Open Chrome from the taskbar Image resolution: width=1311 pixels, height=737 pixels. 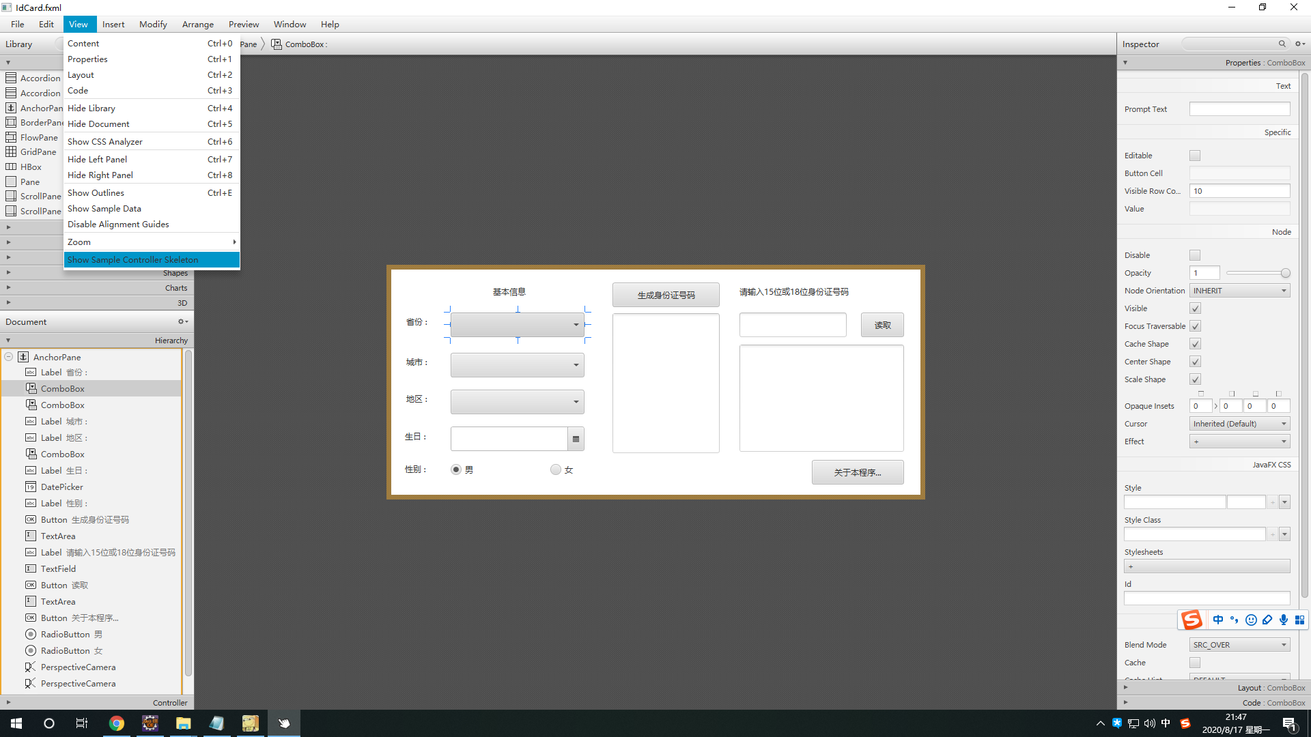pyautogui.click(x=117, y=723)
